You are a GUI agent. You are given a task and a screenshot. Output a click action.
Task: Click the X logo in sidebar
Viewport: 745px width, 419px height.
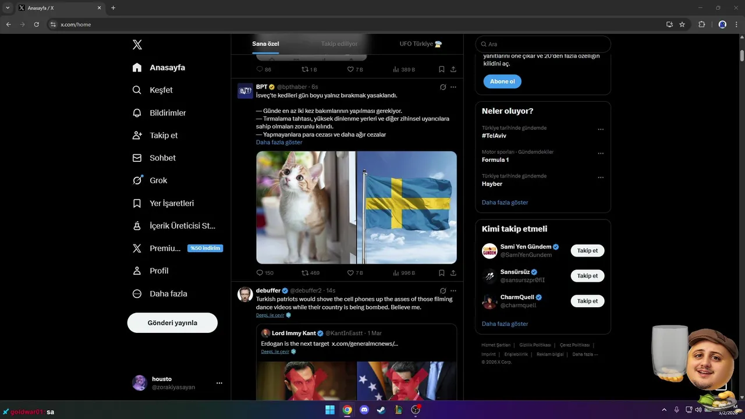click(137, 45)
